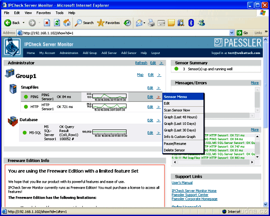This screenshot has height=216, width=270.
Task: Open the User's Manual support link
Action: pos(182,183)
